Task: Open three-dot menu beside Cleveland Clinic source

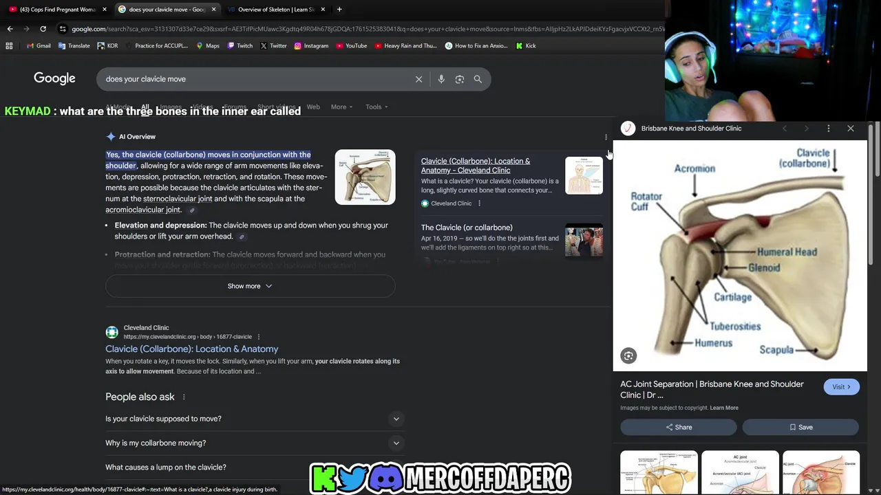Action: point(479,203)
